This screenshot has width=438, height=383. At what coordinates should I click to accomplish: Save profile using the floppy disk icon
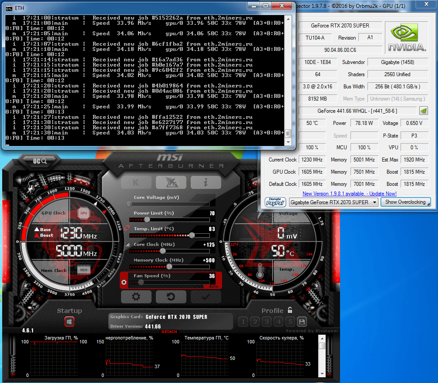tap(301, 322)
